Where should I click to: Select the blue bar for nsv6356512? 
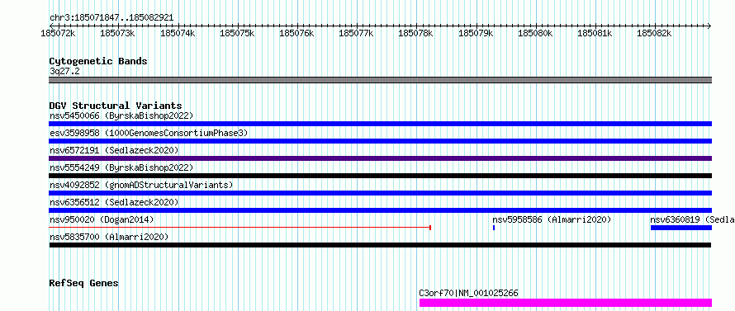click(x=381, y=210)
